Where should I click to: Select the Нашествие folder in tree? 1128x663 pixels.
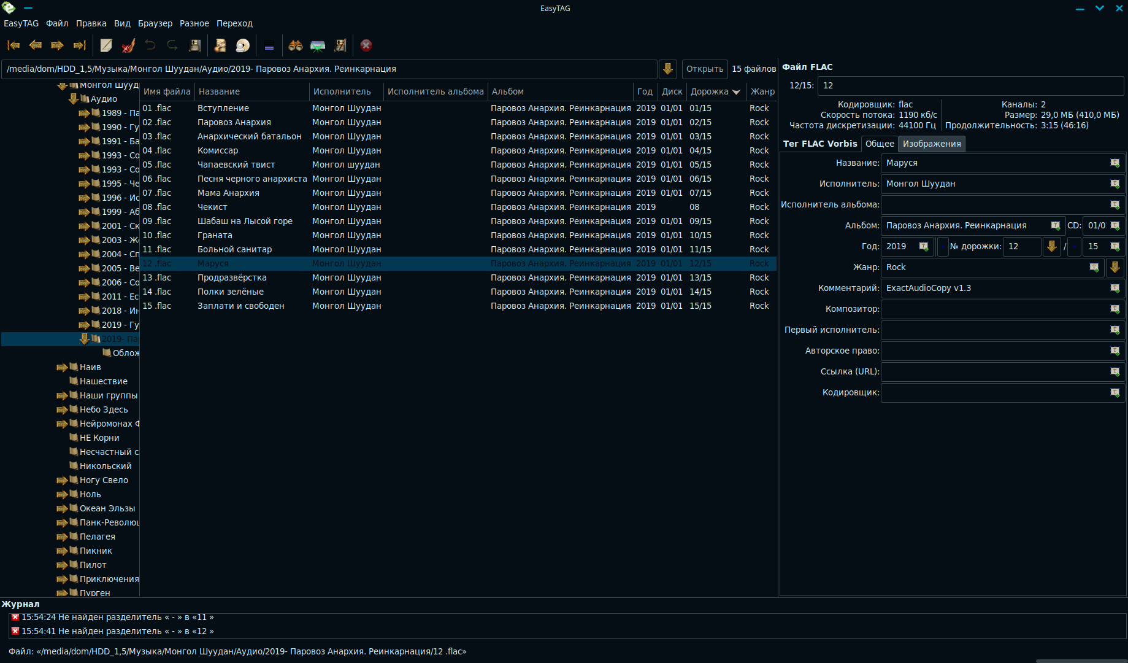coord(103,381)
